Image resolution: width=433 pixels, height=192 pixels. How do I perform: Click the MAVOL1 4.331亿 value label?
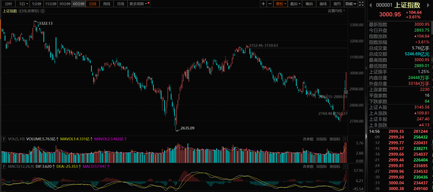click(x=77, y=139)
